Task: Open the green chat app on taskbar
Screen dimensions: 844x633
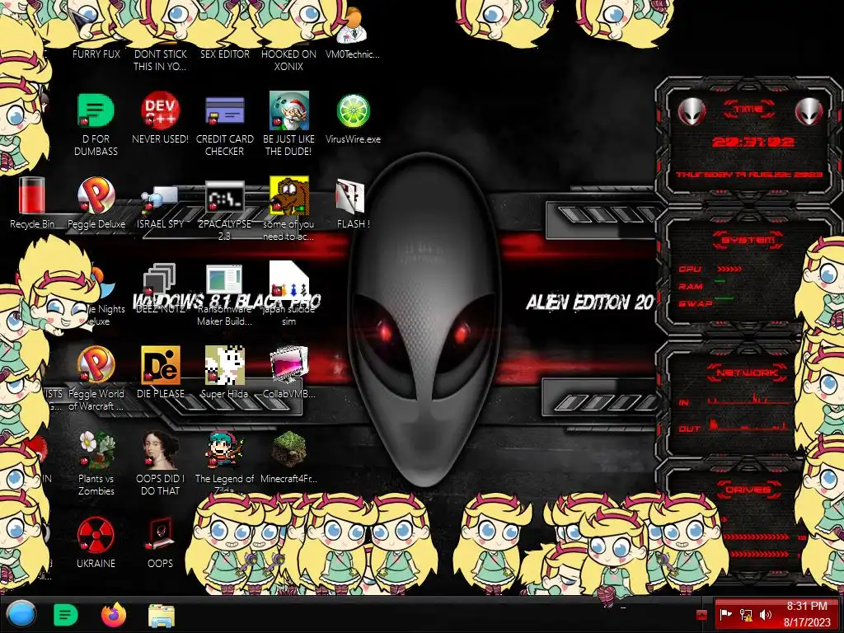Action: (x=66, y=614)
